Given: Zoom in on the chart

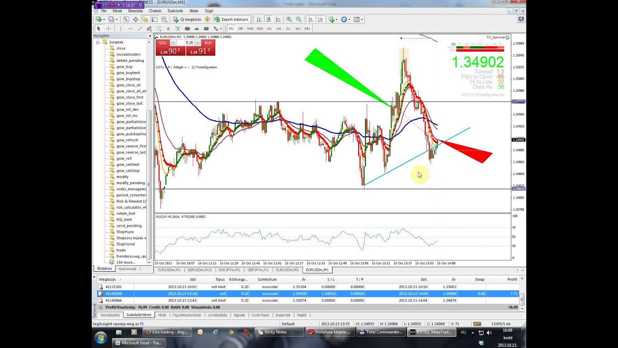Looking at the screenshot, I should click(x=289, y=19).
